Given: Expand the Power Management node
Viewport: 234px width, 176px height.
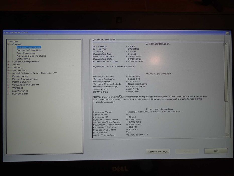Looking at the screenshot, I should pyautogui.click(x=9, y=79).
